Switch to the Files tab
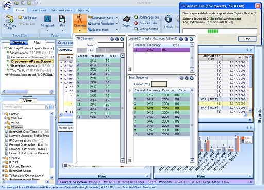Screen dimensions: 264x190 37,42
